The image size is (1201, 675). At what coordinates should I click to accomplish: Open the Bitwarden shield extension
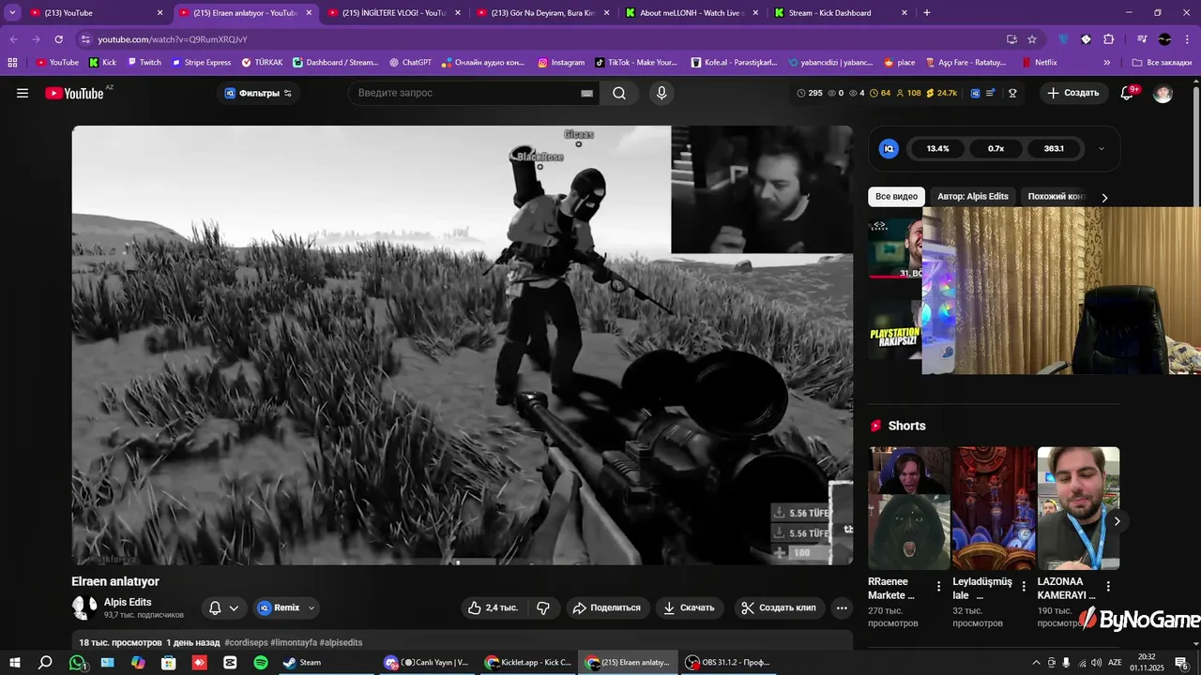1063,39
